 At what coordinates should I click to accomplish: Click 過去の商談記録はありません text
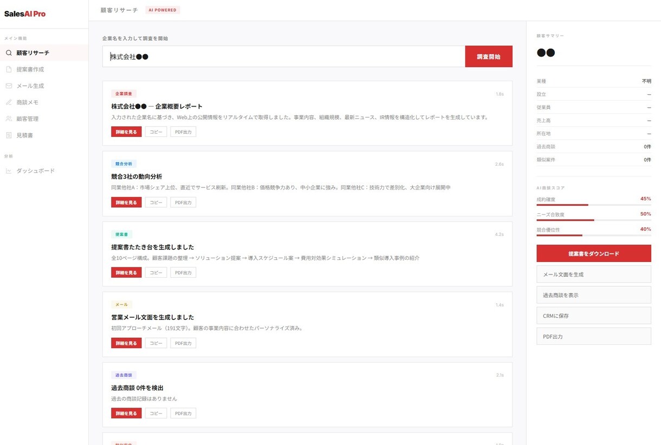pos(144,398)
